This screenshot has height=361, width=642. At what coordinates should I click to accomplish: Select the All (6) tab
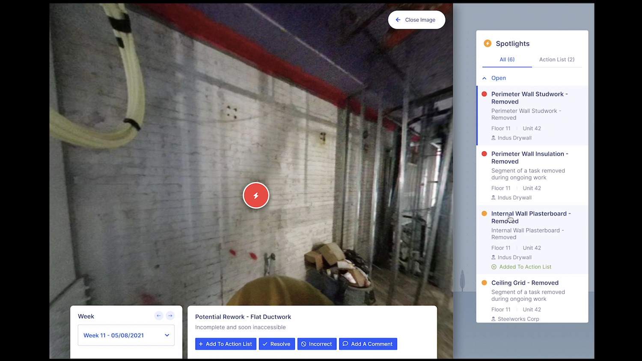507,59
